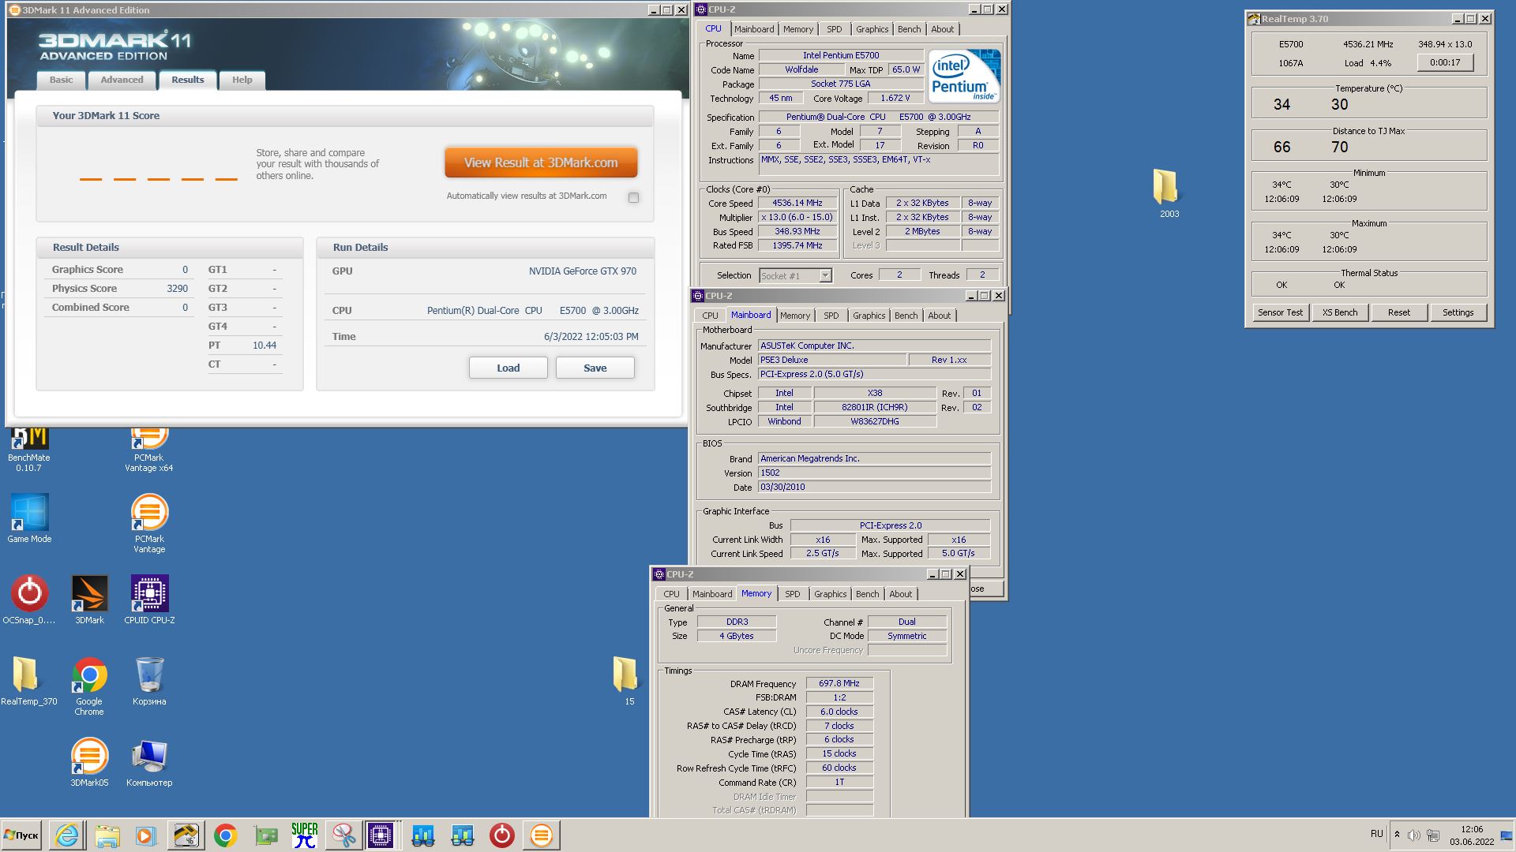Viewport: 1516px width, 852px height.
Task: Open Windows Media Player taskbar icon
Action: coord(146,835)
